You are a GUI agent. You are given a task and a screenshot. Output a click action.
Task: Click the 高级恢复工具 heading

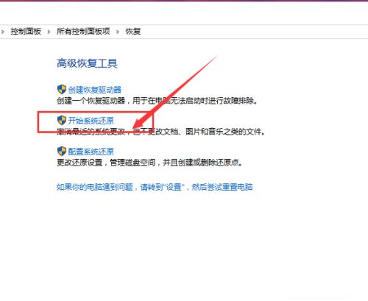point(87,63)
